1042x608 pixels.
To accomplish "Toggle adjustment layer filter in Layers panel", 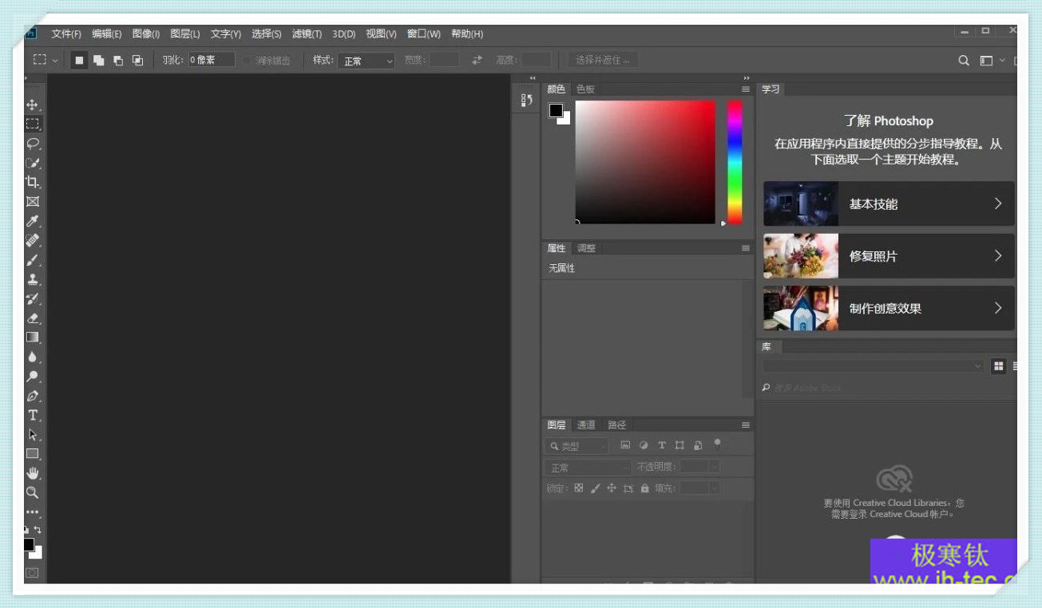I will pyautogui.click(x=644, y=445).
